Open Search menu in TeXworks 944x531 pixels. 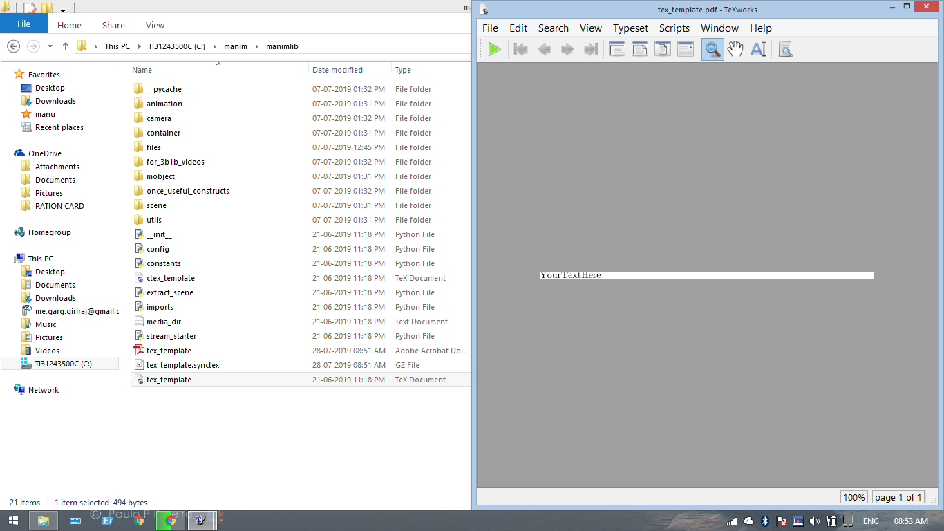[x=554, y=28]
